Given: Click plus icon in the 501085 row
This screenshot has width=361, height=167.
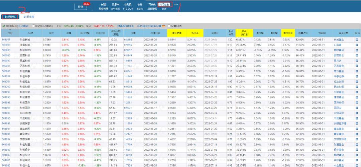Looking at the screenshot, I should [357, 145].
